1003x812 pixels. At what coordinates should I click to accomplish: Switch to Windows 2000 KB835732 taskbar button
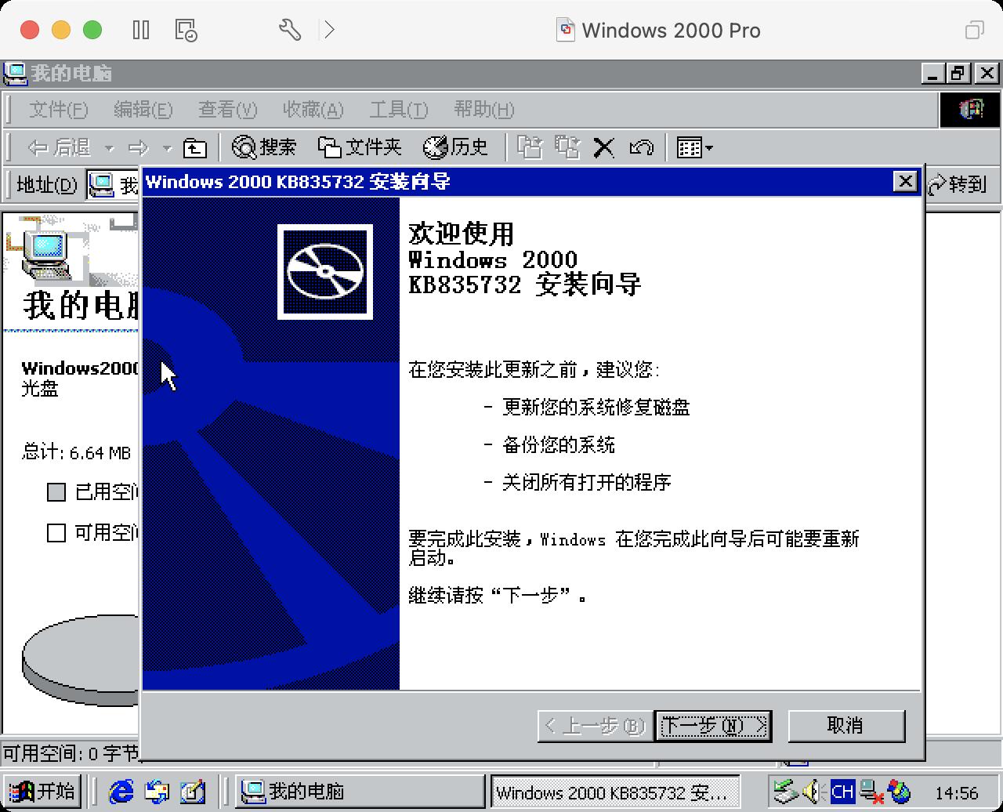[x=614, y=792]
